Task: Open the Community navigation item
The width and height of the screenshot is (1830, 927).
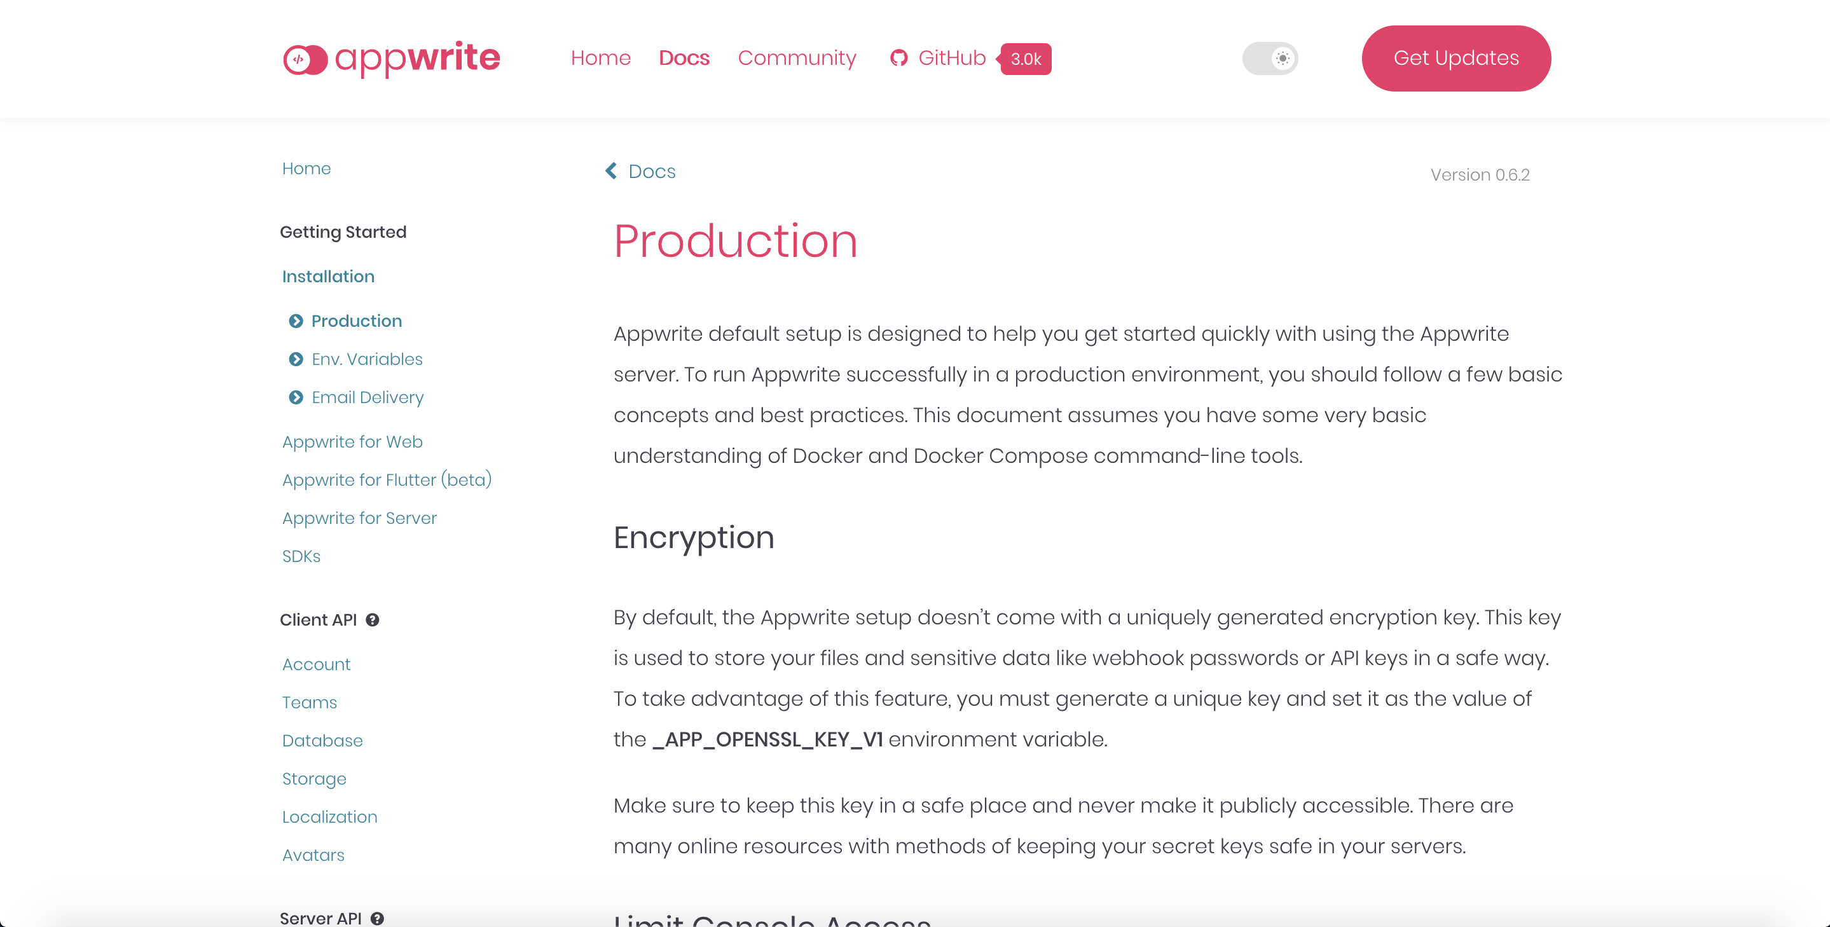Action: (797, 58)
